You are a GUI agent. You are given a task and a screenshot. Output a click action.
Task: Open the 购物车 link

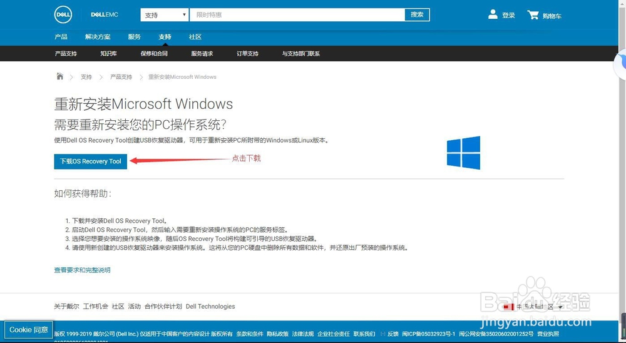552,16
